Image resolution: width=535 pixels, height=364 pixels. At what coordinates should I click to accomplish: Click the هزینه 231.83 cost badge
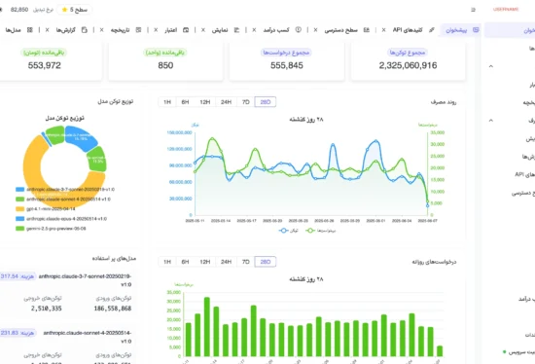click(x=18, y=333)
